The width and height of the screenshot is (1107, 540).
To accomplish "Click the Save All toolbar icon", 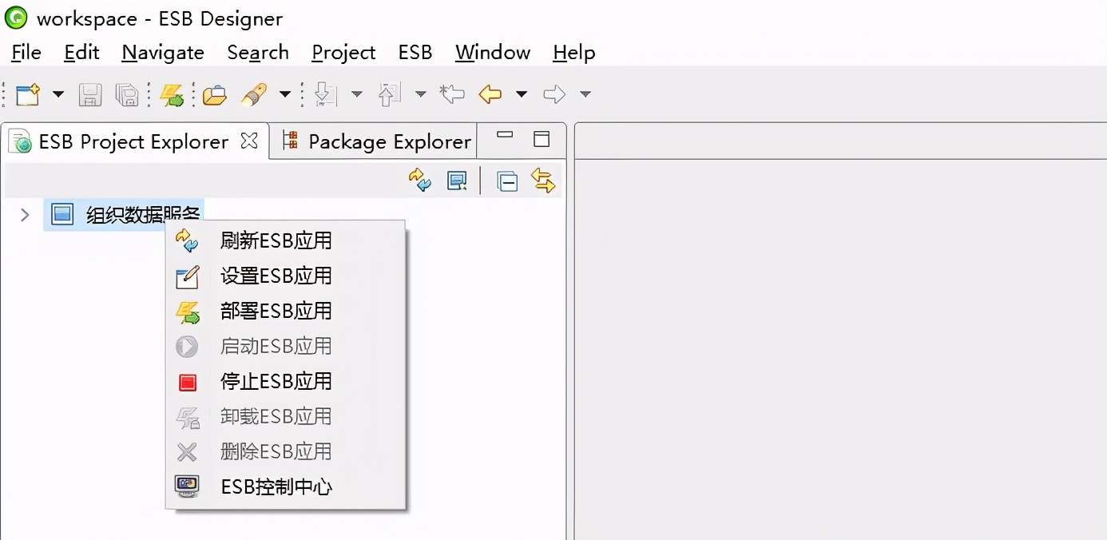I will point(128,94).
